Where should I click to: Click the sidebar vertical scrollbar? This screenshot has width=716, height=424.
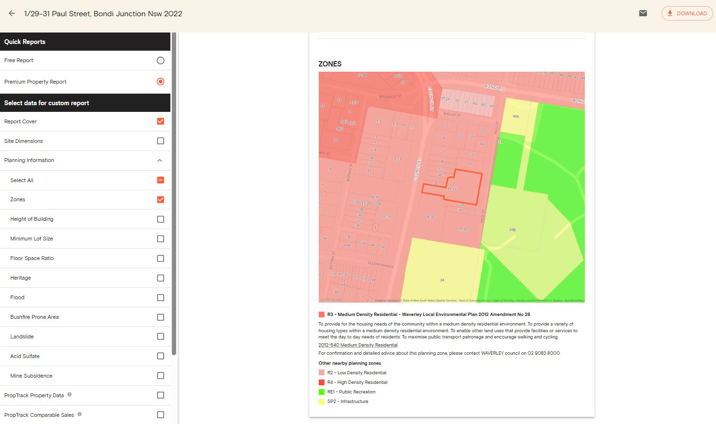tap(174, 194)
